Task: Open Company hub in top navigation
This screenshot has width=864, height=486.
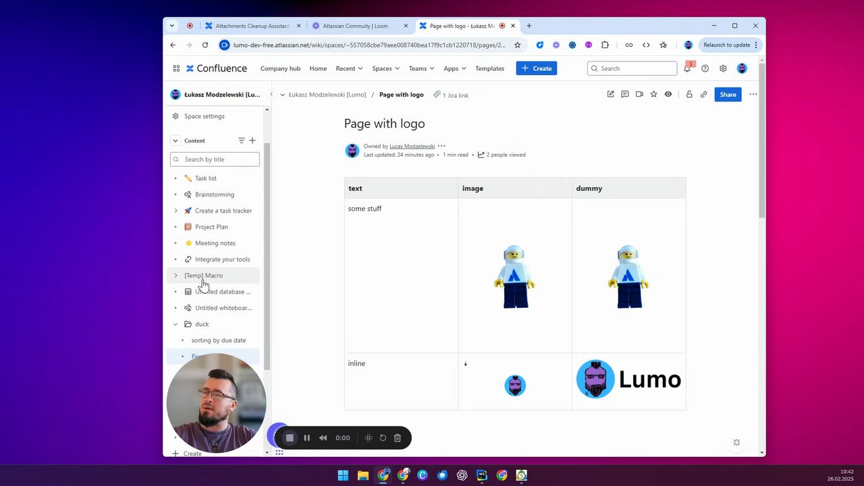Action: click(280, 68)
